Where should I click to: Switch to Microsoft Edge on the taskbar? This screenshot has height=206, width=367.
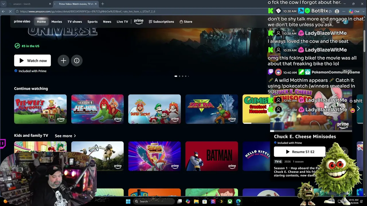(x=238, y=201)
